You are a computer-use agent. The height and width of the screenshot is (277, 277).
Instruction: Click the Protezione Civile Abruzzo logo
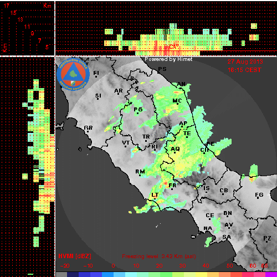click(73, 74)
